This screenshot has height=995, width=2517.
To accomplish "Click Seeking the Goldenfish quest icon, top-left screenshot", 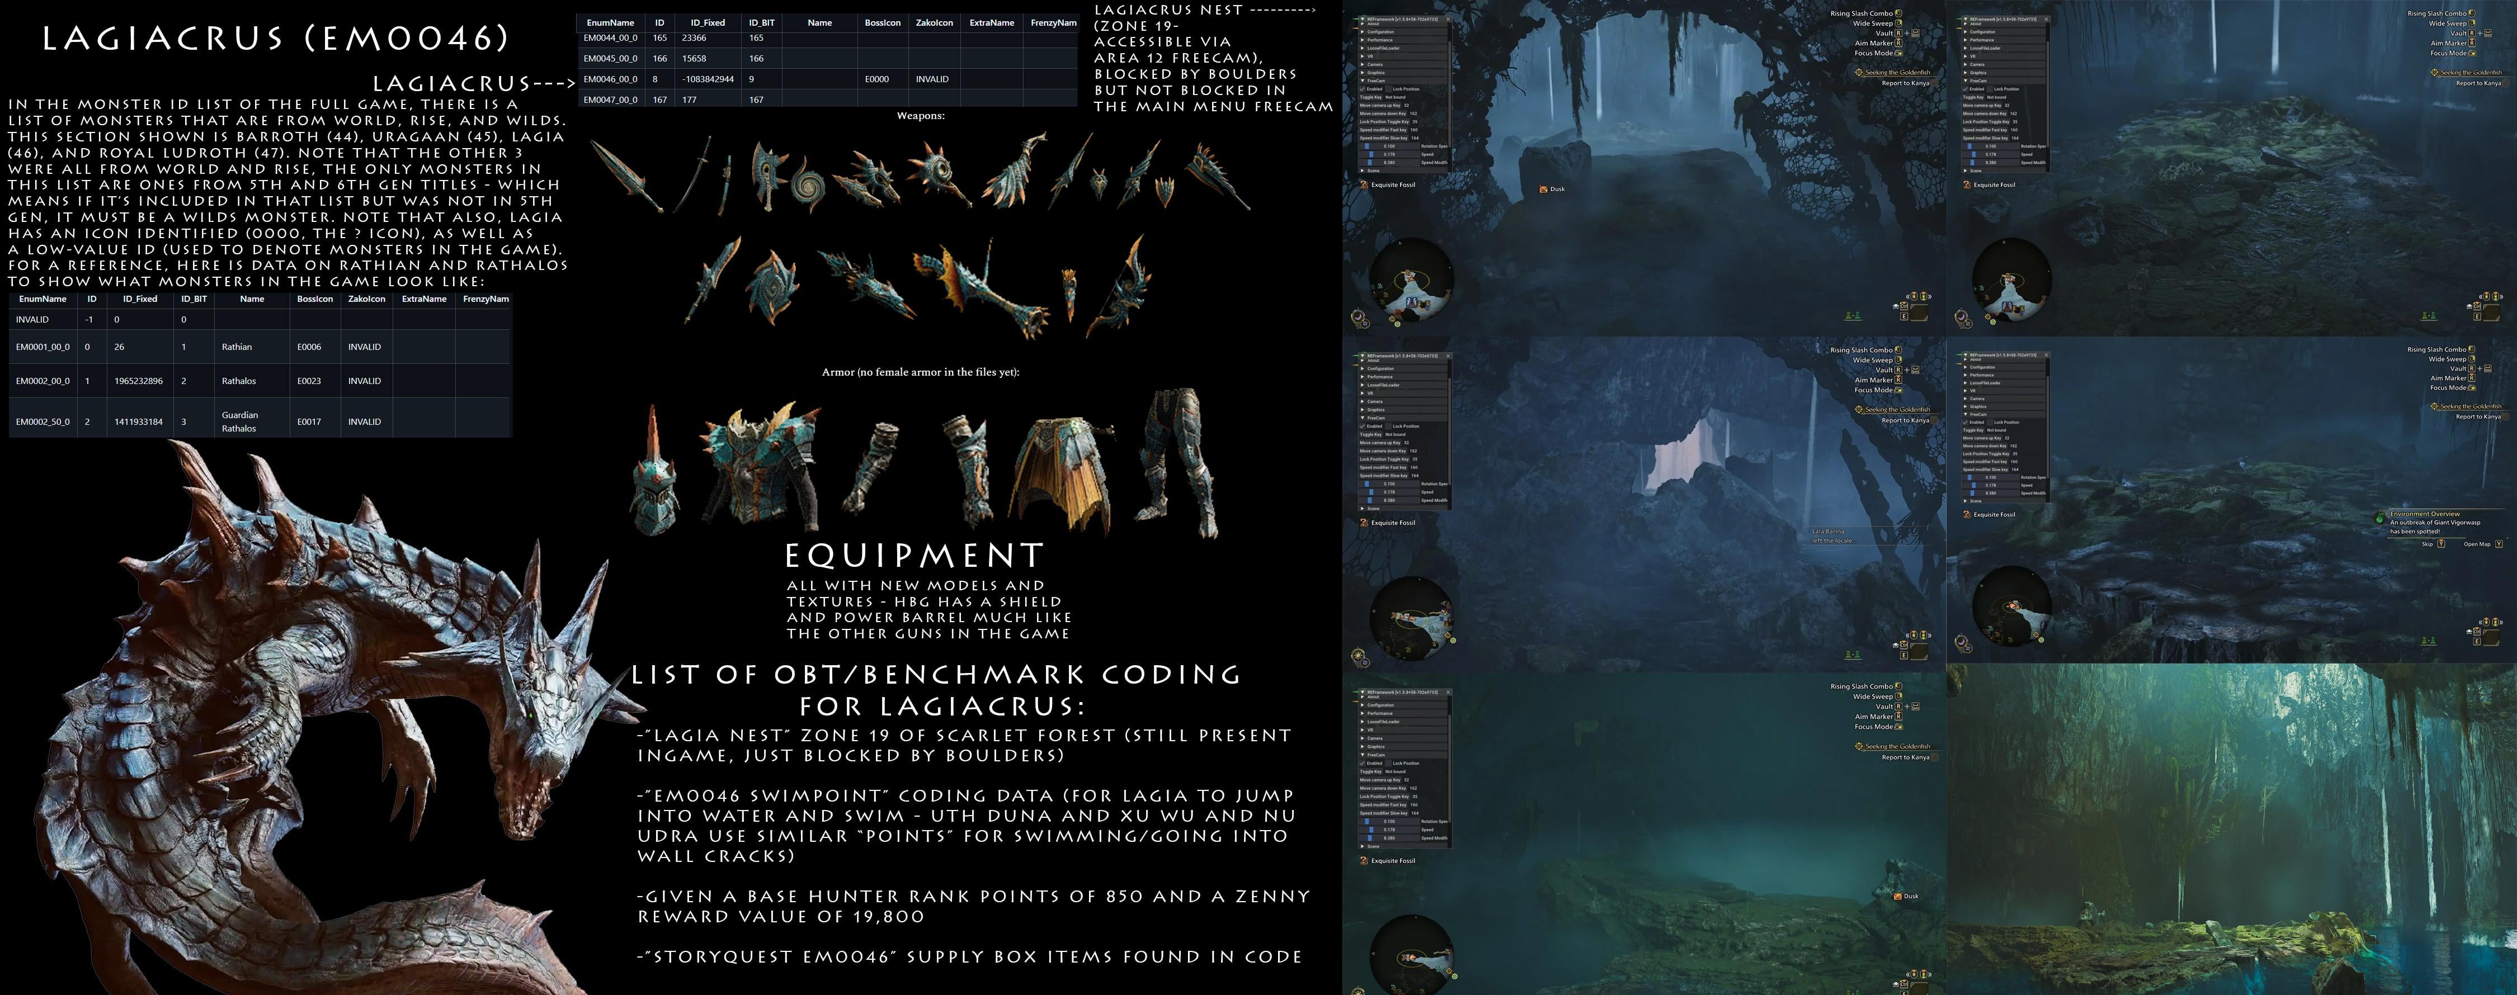I will (1859, 72).
